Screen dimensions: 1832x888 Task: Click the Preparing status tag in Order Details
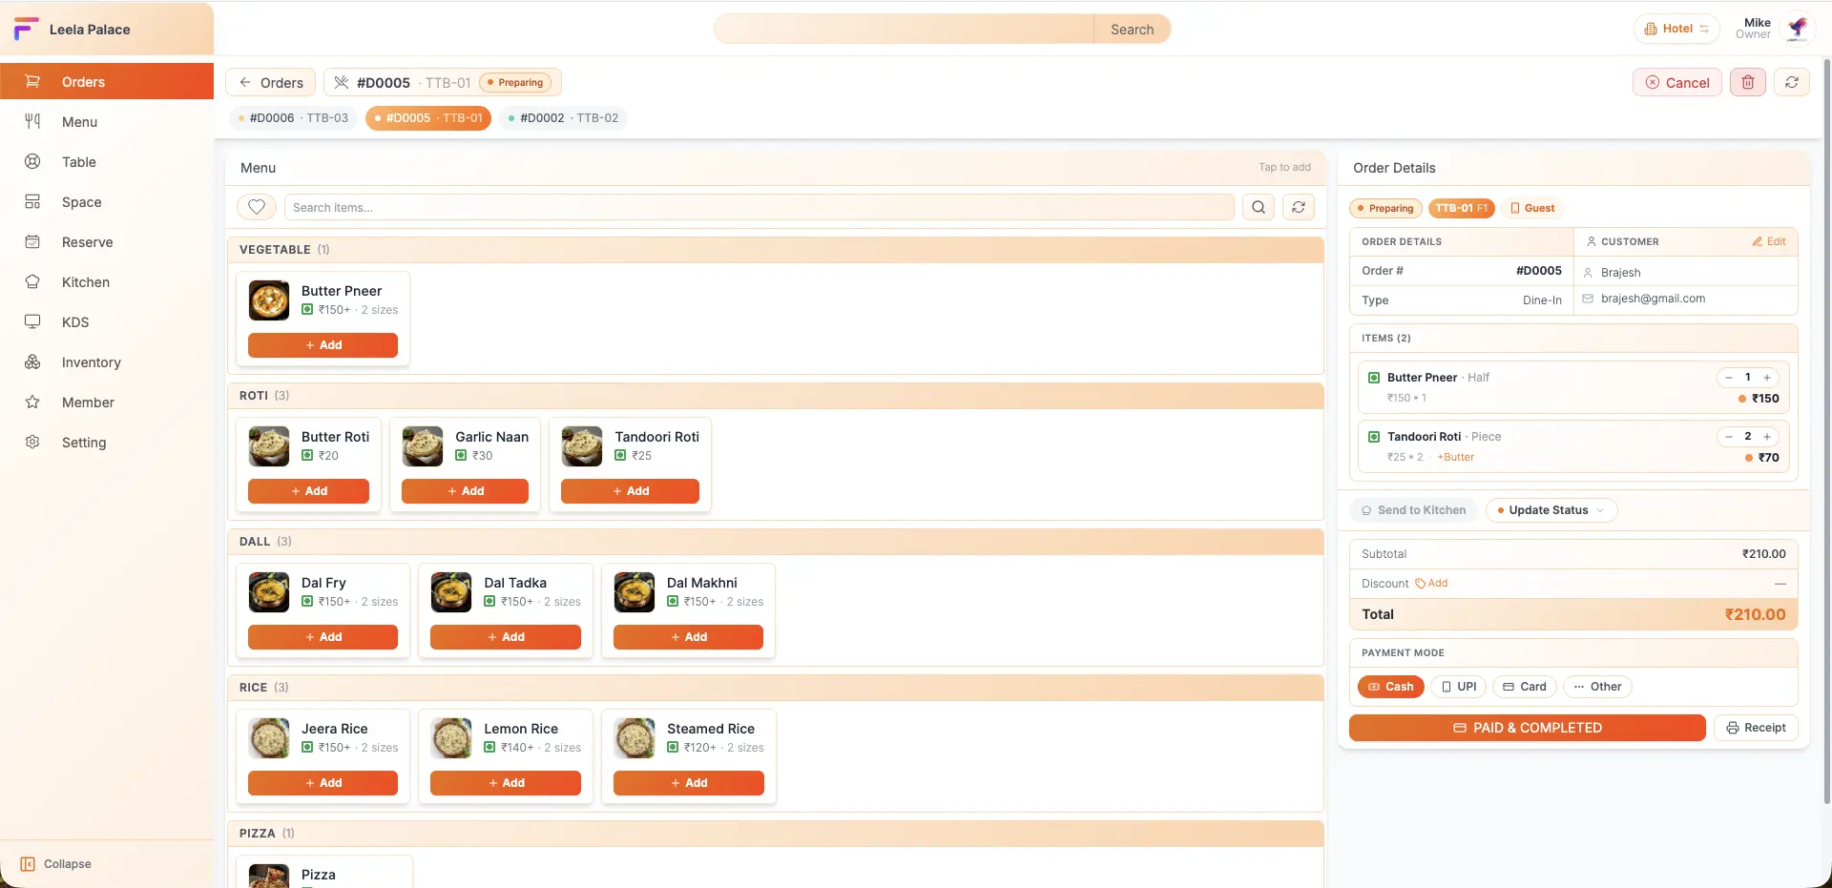[x=1385, y=208]
